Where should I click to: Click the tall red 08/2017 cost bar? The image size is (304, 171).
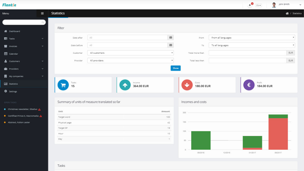[278, 134]
